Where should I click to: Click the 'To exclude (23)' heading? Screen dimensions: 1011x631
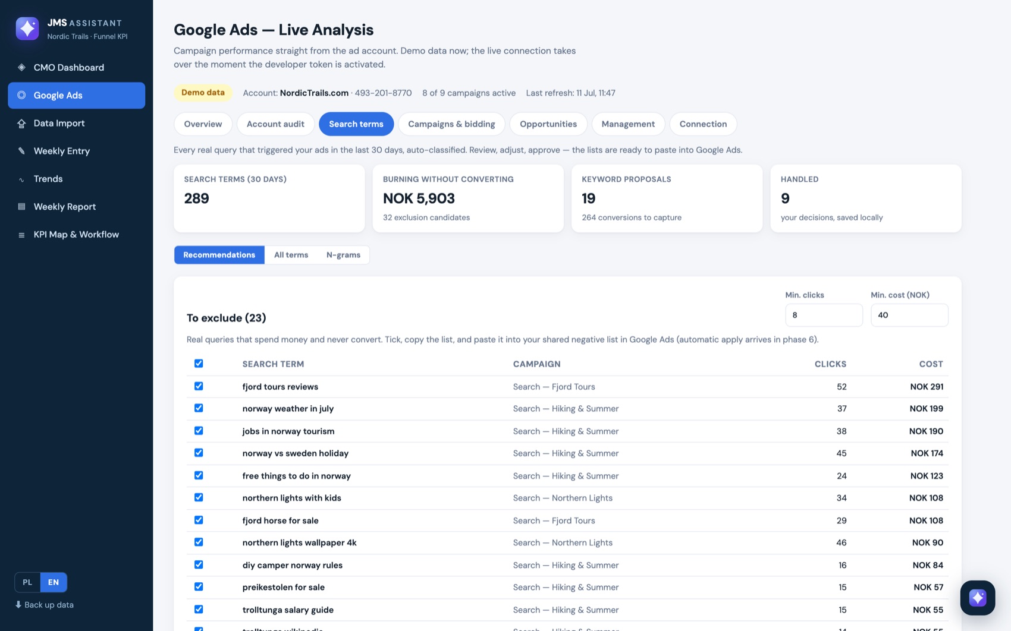point(226,318)
